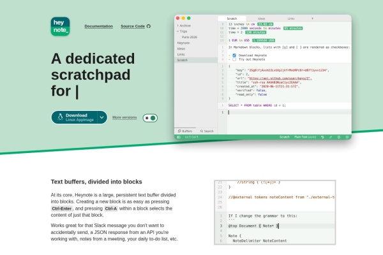Click the "read_only": false line
The height and width of the screenshot is (255, 383).
coord(251,94)
